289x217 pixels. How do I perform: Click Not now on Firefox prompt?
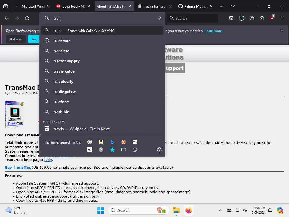click(x=16, y=39)
